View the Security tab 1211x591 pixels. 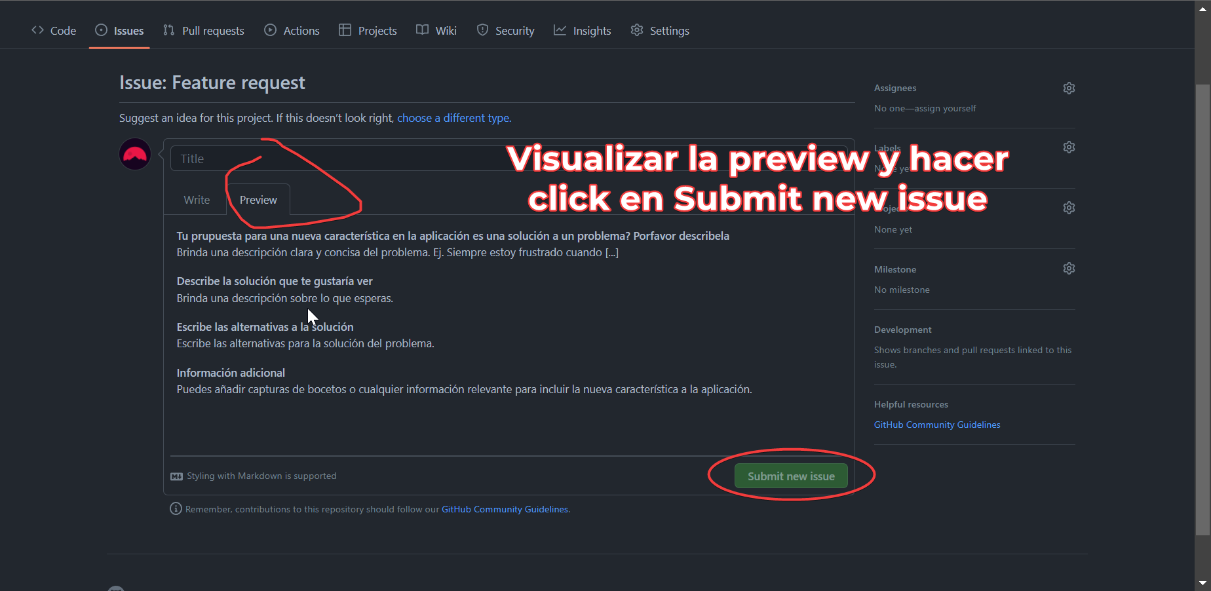coord(505,31)
